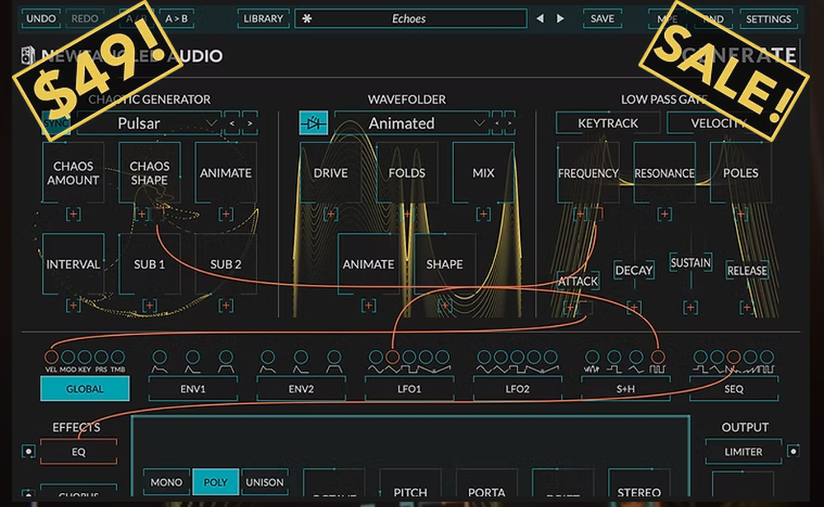Viewport: 824px width, 507px height.
Task: Click the REDO button
Action: click(x=85, y=18)
